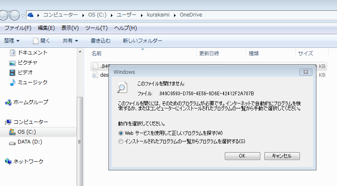Open recent pages dropdown next to Forward

pos(23,16)
